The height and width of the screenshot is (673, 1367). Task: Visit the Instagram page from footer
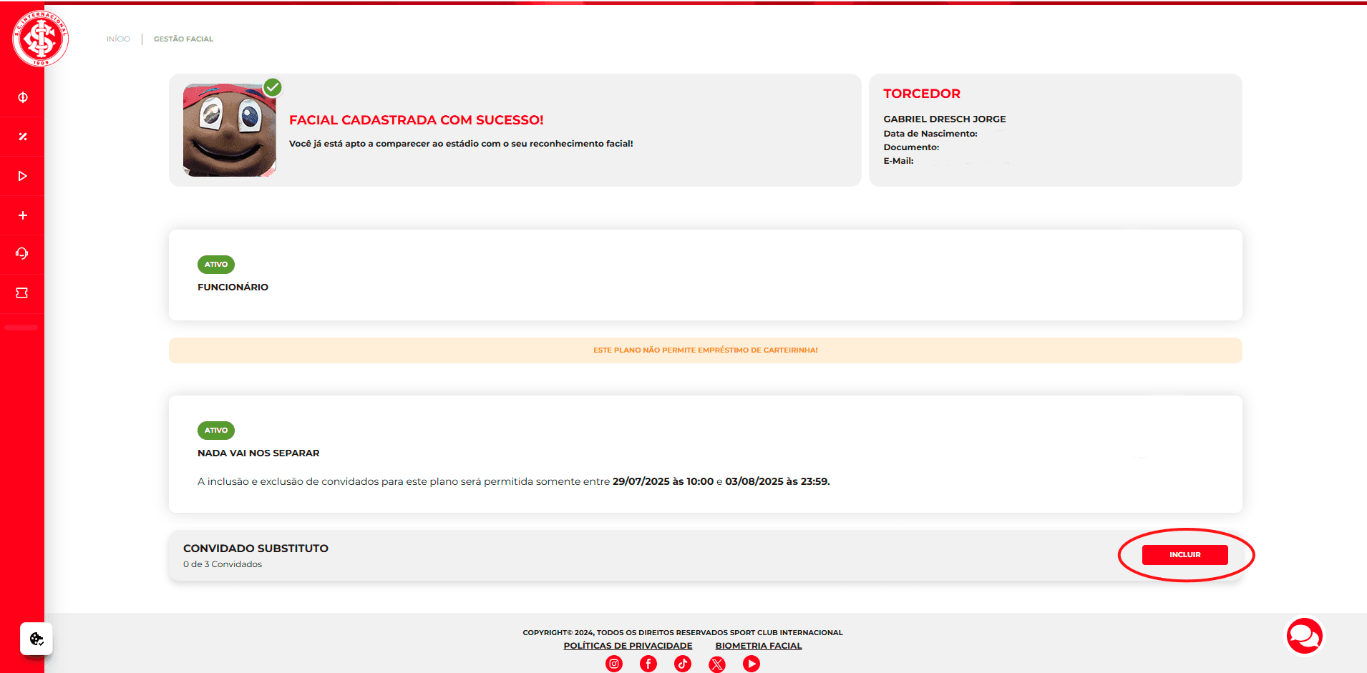[x=614, y=664]
